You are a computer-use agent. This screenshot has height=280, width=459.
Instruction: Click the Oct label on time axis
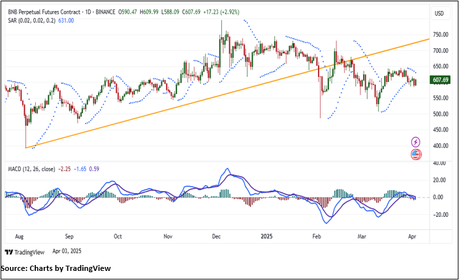tap(118, 236)
